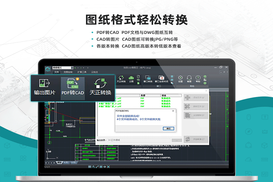The height and width of the screenshot is (182, 273).
Task: Click the 窗口转换 window switch icon
Action: pyautogui.click(x=147, y=79)
